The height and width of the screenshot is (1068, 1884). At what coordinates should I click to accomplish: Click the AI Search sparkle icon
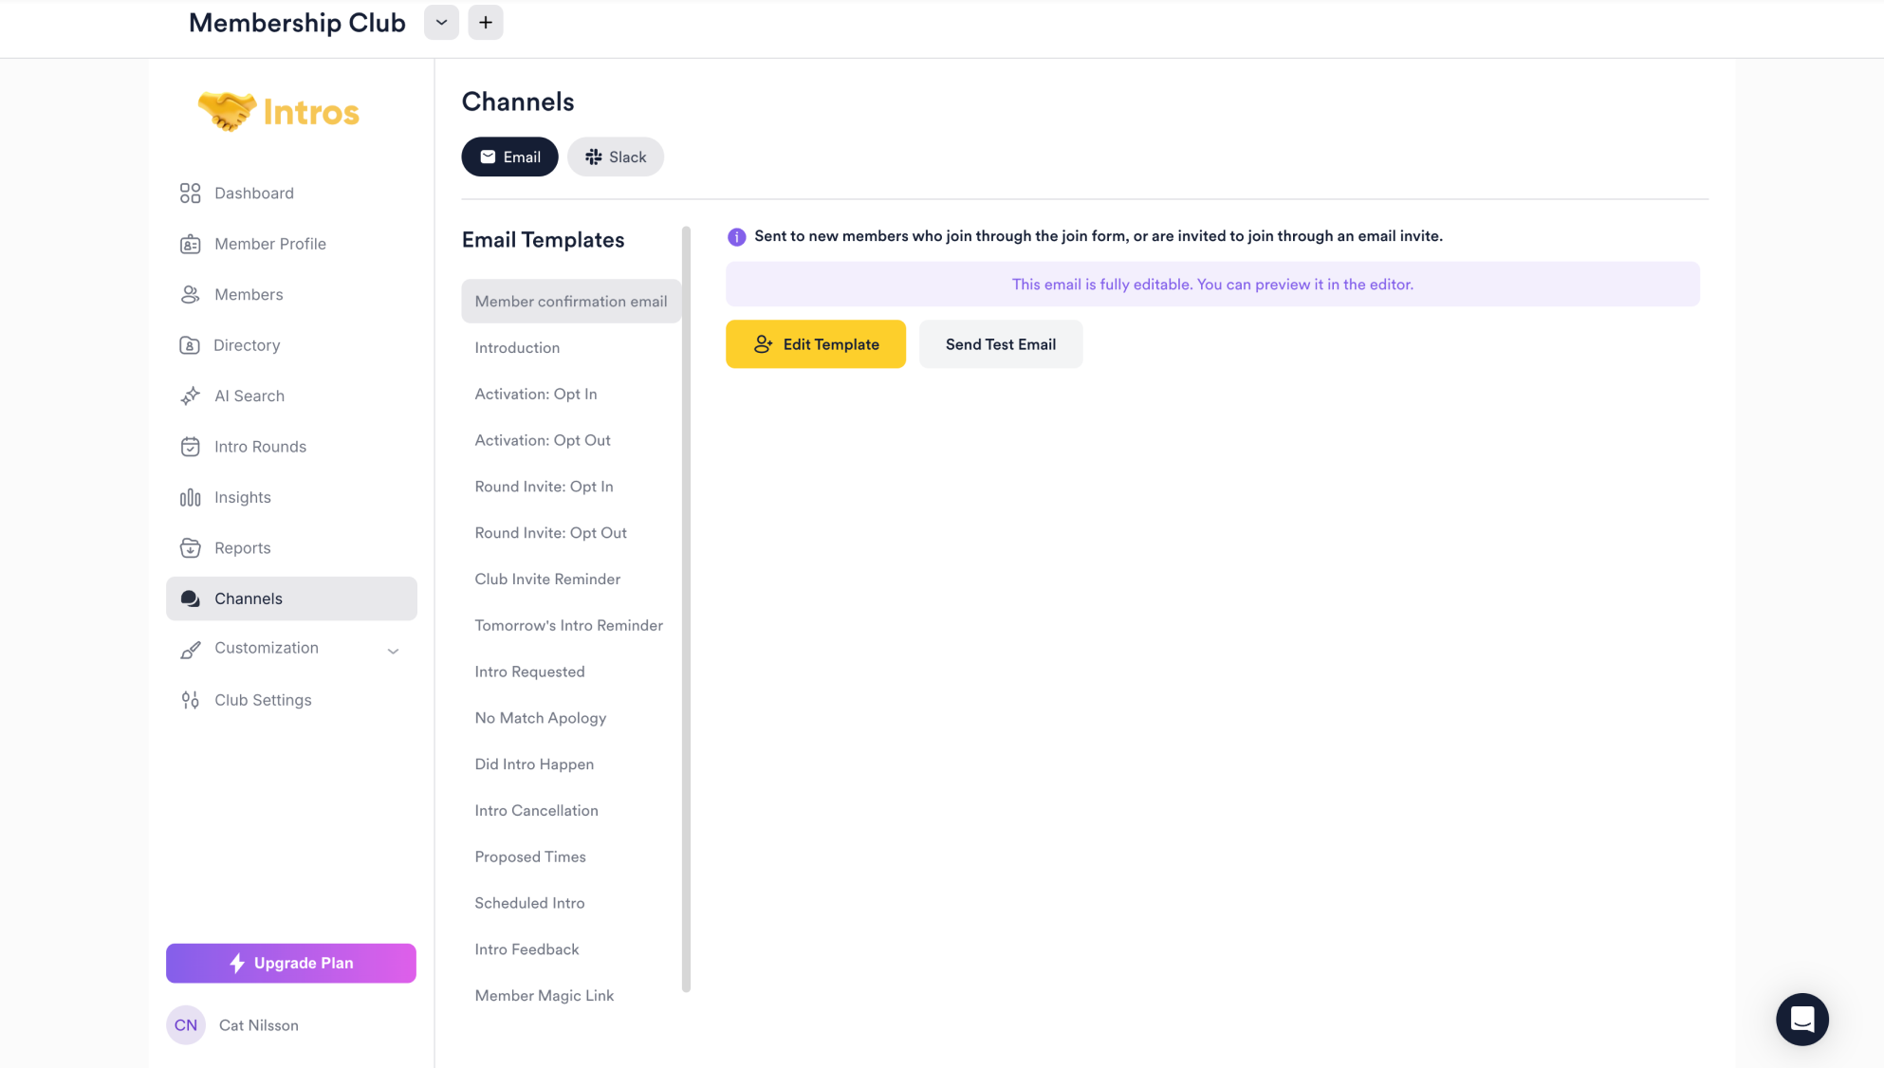click(x=190, y=396)
